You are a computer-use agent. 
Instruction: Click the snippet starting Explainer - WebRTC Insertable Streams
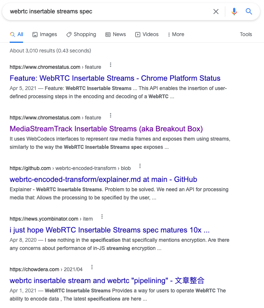pyautogui.click(x=119, y=193)
